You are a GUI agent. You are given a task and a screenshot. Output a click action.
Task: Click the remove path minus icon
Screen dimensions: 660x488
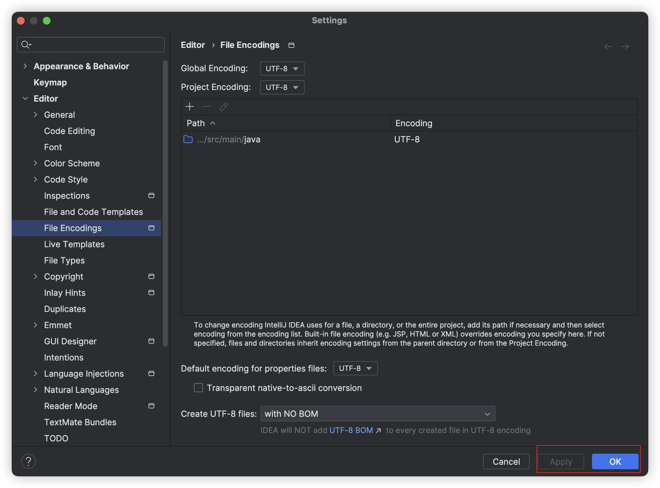coord(206,106)
